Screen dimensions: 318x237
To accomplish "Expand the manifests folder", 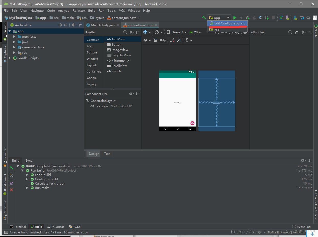I will click(14, 37).
